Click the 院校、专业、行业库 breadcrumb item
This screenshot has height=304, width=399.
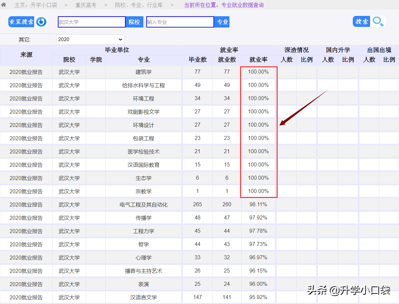pos(139,5)
